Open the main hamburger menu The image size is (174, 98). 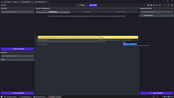pos(2,2)
